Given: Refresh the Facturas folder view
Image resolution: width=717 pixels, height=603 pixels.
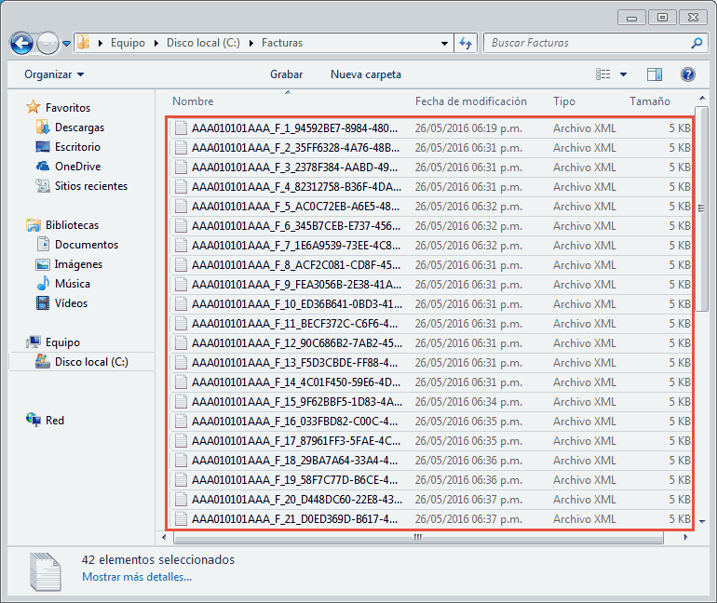Looking at the screenshot, I should [x=466, y=44].
